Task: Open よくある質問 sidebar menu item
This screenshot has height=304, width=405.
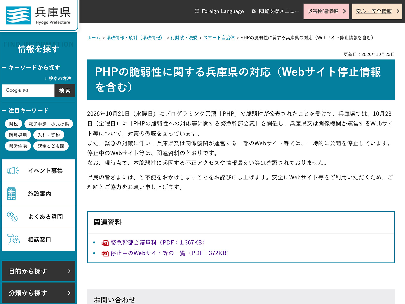Action: pos(38,217)
